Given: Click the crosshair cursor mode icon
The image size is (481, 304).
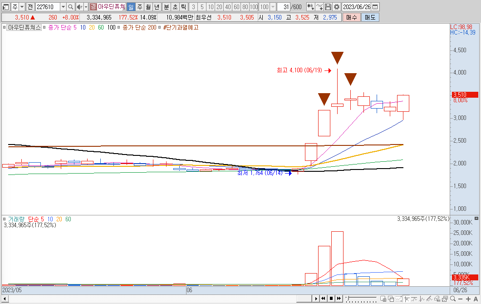Looking at the screenshot, I should [x=407, y=299].
